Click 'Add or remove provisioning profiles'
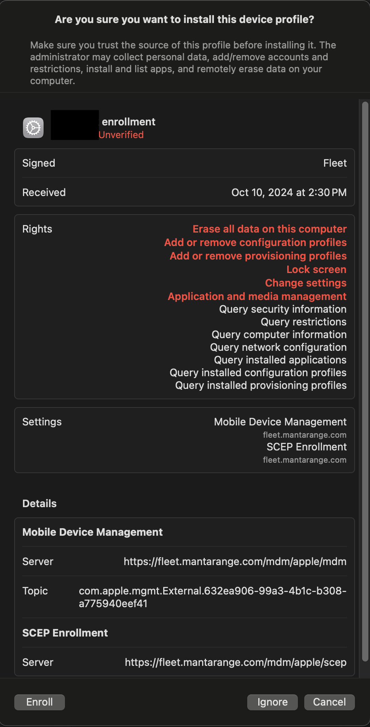The width and height of the screenshot is (370, 727). tap(258, 256)
